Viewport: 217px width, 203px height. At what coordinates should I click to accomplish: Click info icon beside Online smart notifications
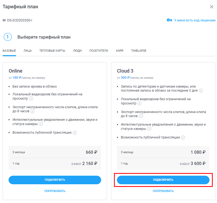tap(41, 124)
